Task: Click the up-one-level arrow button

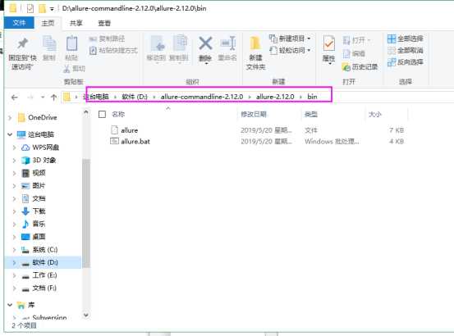Action: [x=53, y=98]
